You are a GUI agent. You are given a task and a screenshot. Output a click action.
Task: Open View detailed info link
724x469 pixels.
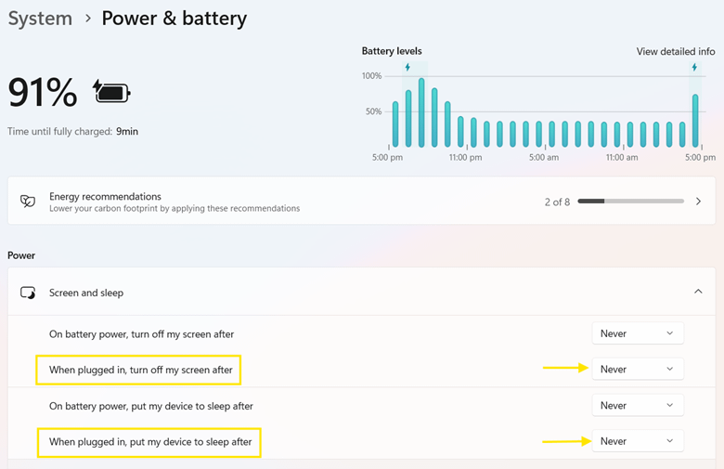tap(676, 51)
